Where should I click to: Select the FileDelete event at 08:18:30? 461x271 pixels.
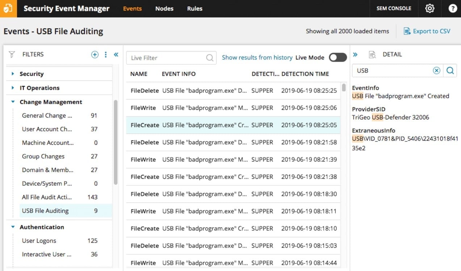(x=233, y=194)
